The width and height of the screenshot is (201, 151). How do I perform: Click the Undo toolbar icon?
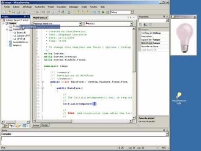pyautogui.click(x=44, y=12)
